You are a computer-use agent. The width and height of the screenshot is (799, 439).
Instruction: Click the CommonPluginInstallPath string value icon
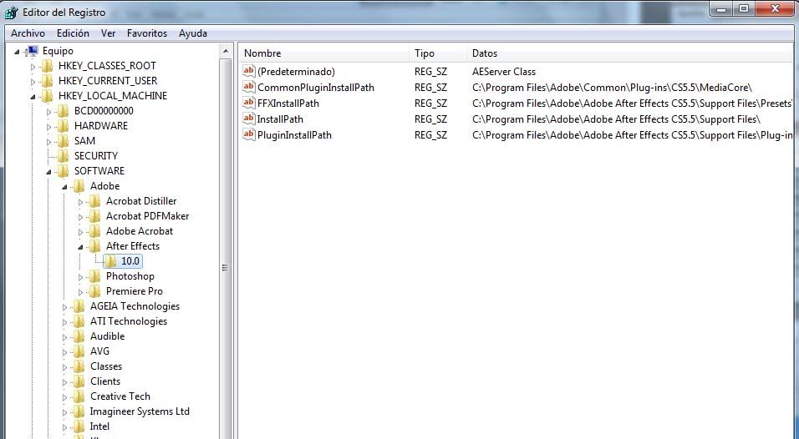[249, 87]
